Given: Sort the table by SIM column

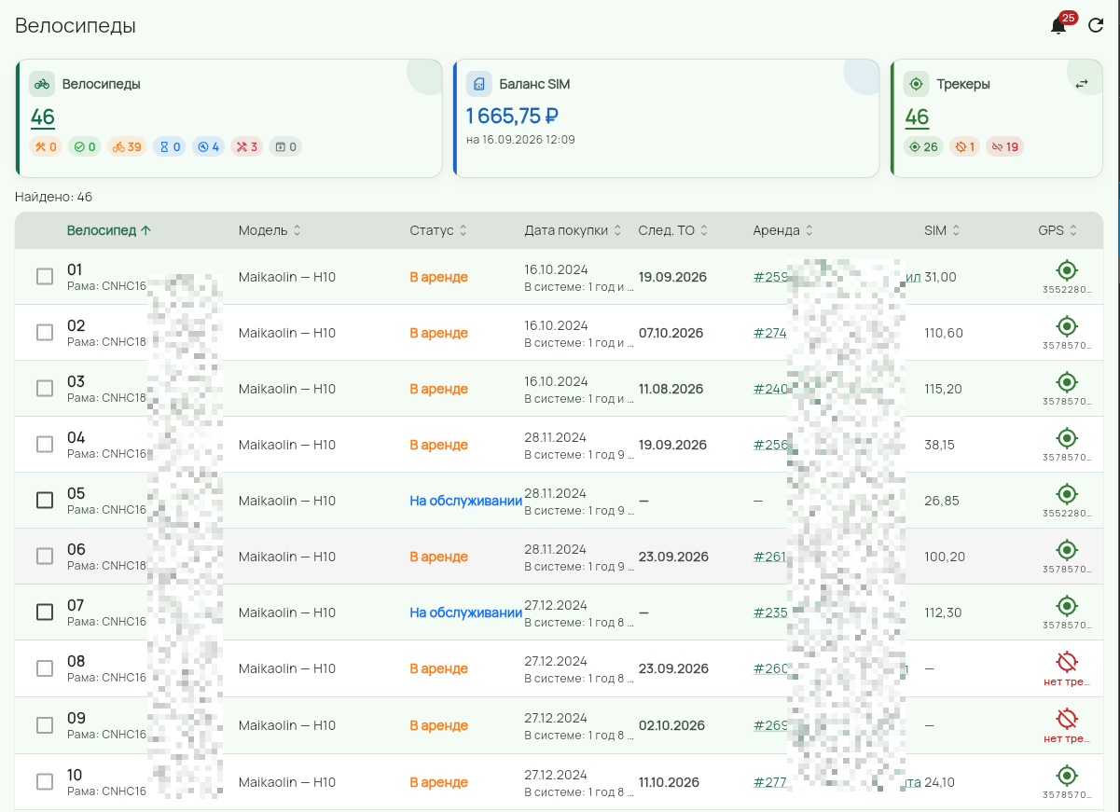Looking at the screenshot, I should [x=943, y=230].
